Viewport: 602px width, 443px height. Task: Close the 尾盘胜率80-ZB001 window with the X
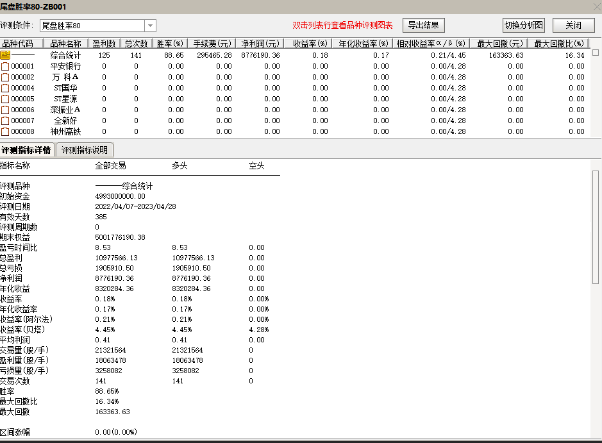click(597, 7)
